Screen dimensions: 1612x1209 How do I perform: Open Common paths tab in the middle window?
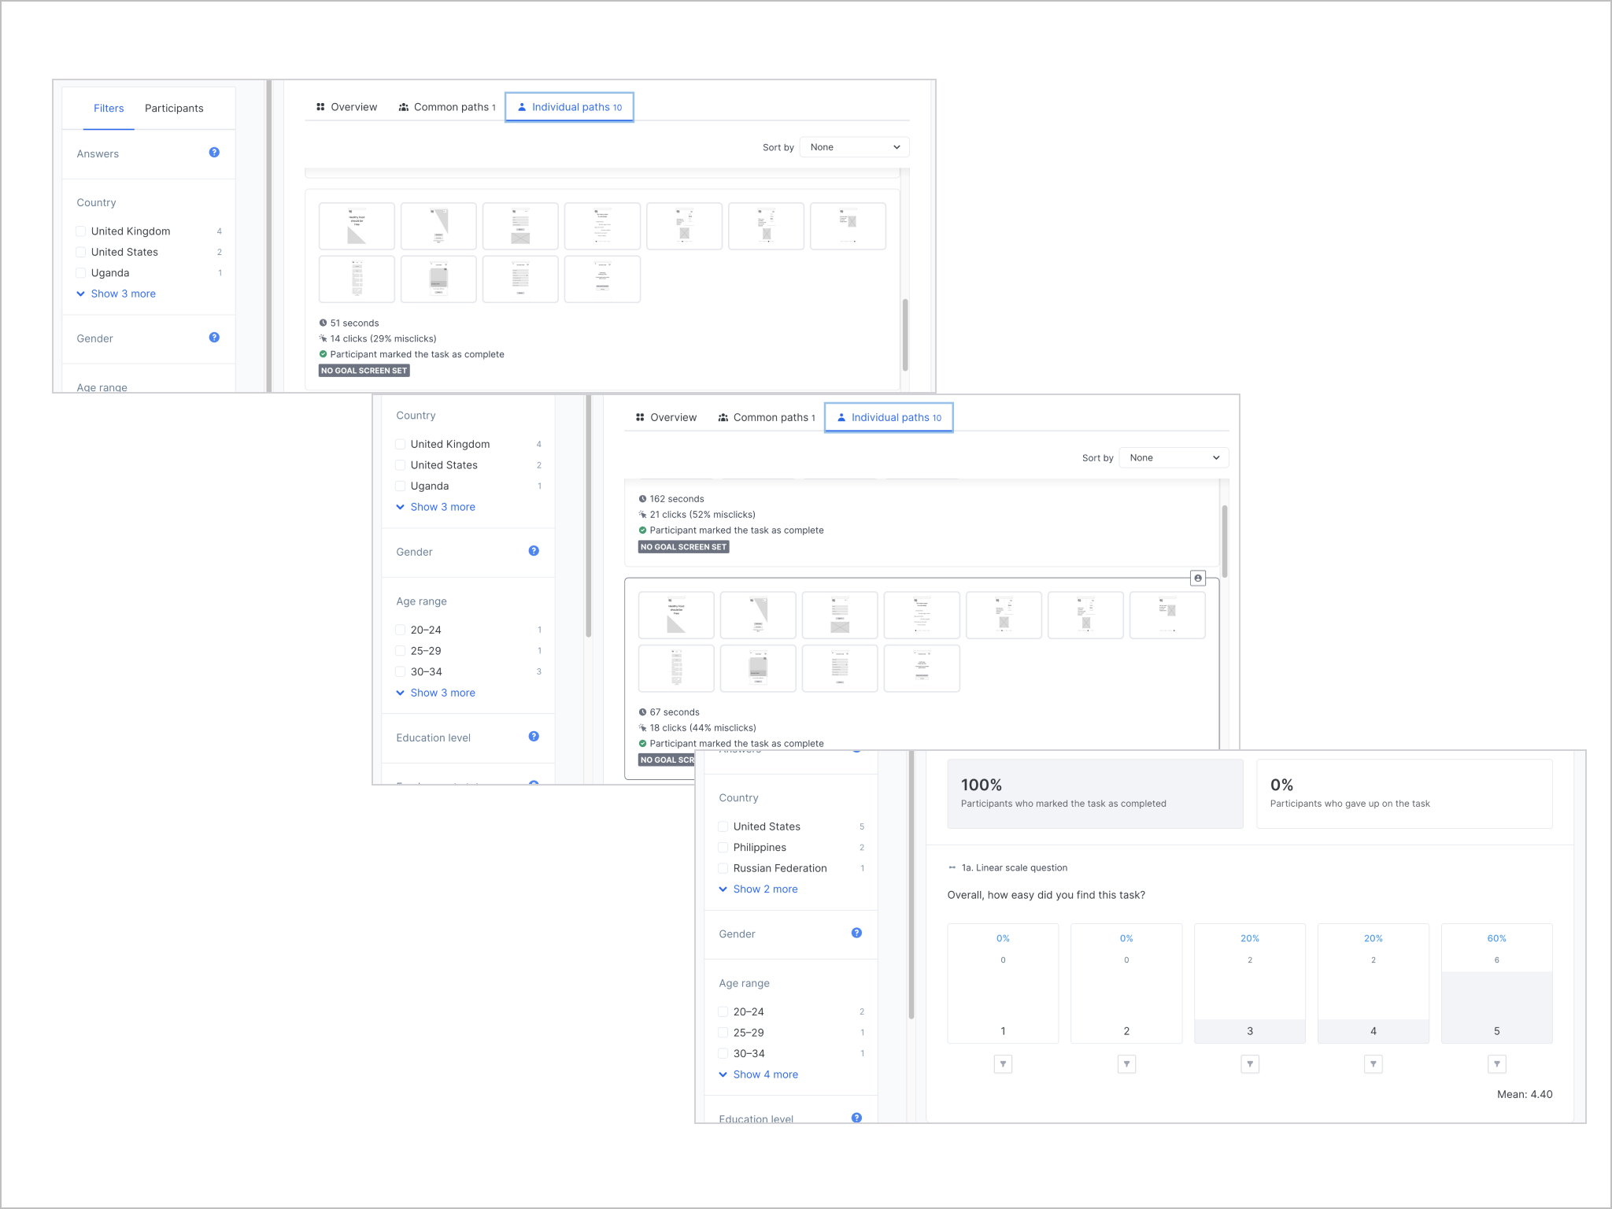tap(767, 418)
